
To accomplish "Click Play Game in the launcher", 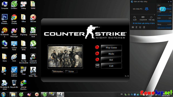I will 111,48.
